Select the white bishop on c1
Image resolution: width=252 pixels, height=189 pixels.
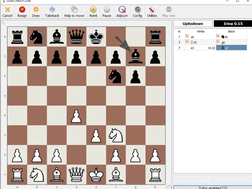point(57,175)
